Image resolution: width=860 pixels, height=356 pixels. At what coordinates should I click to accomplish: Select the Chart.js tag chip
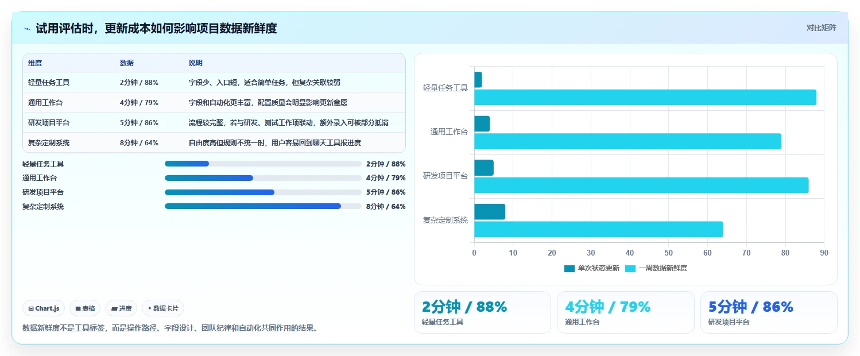coord(44,308)
